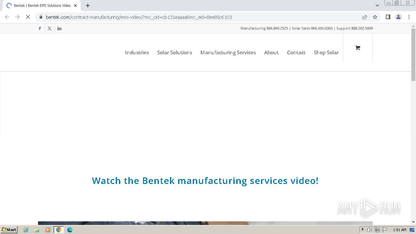416x234 pixels.
Task: Click 'Watch the Bentek manufacturing services video!' heading
Action: pyautogui.click(x=205, y=181)
